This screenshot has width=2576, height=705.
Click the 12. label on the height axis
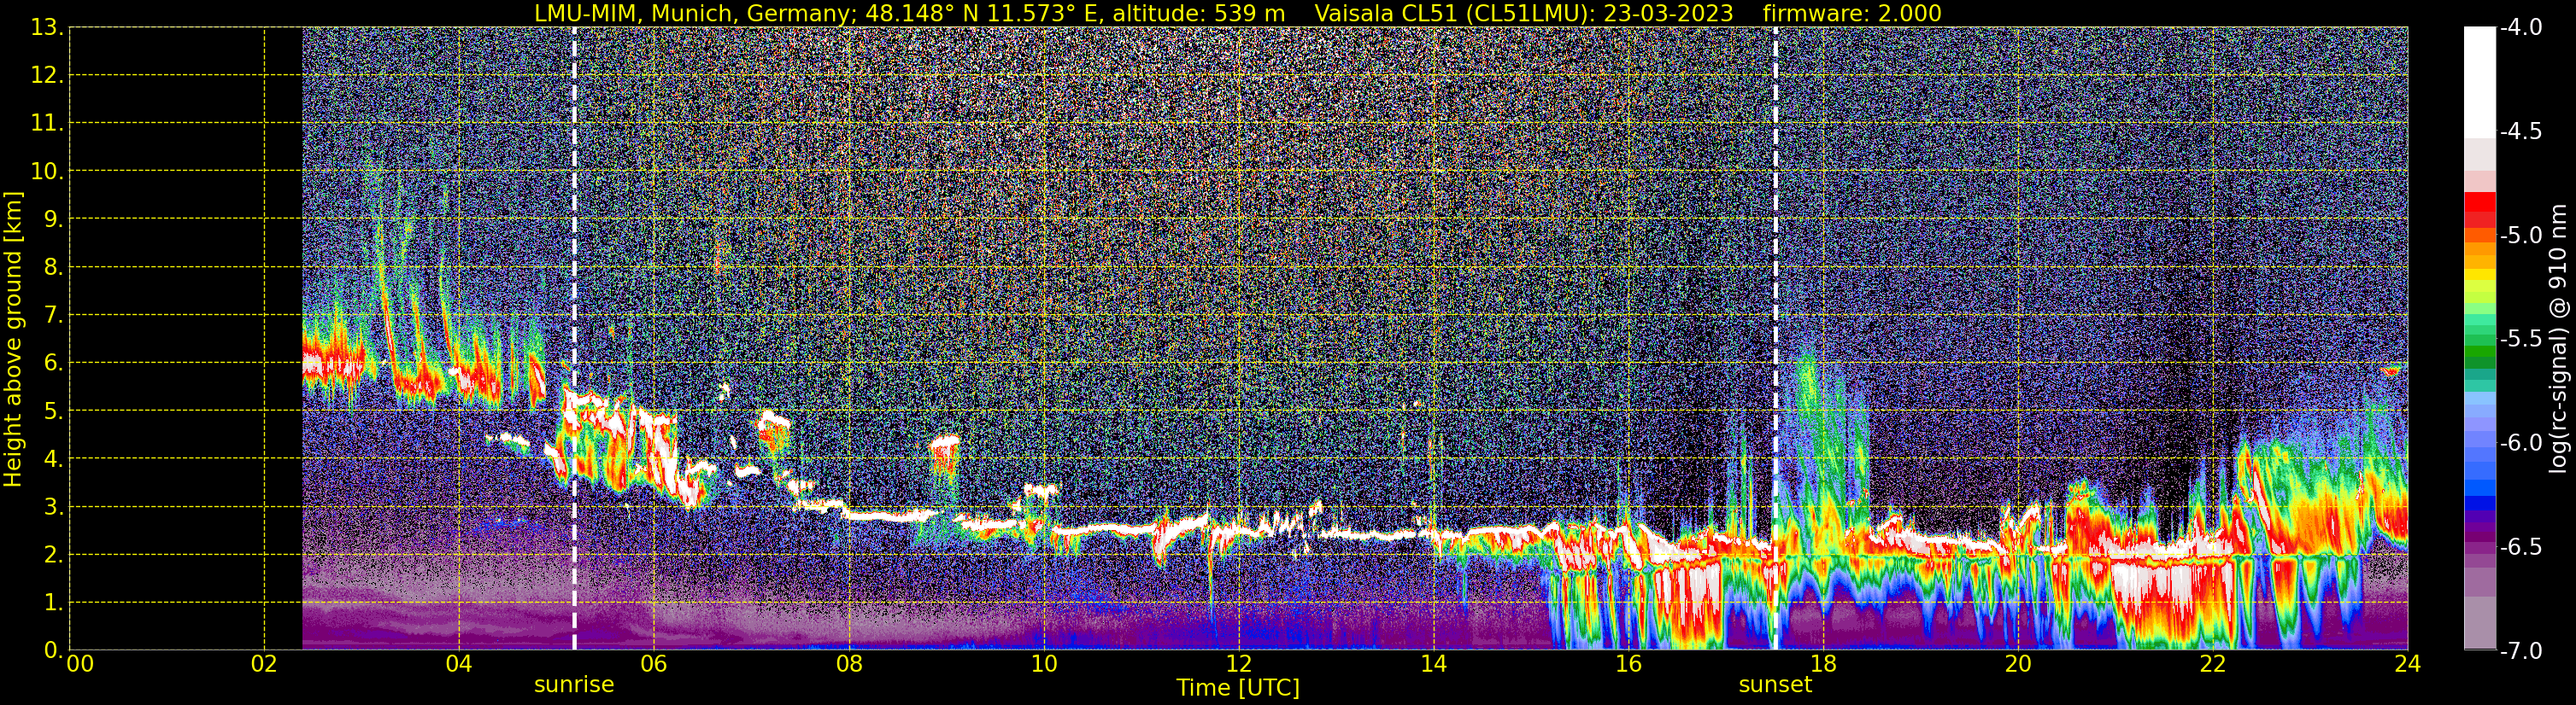point(47,76)
